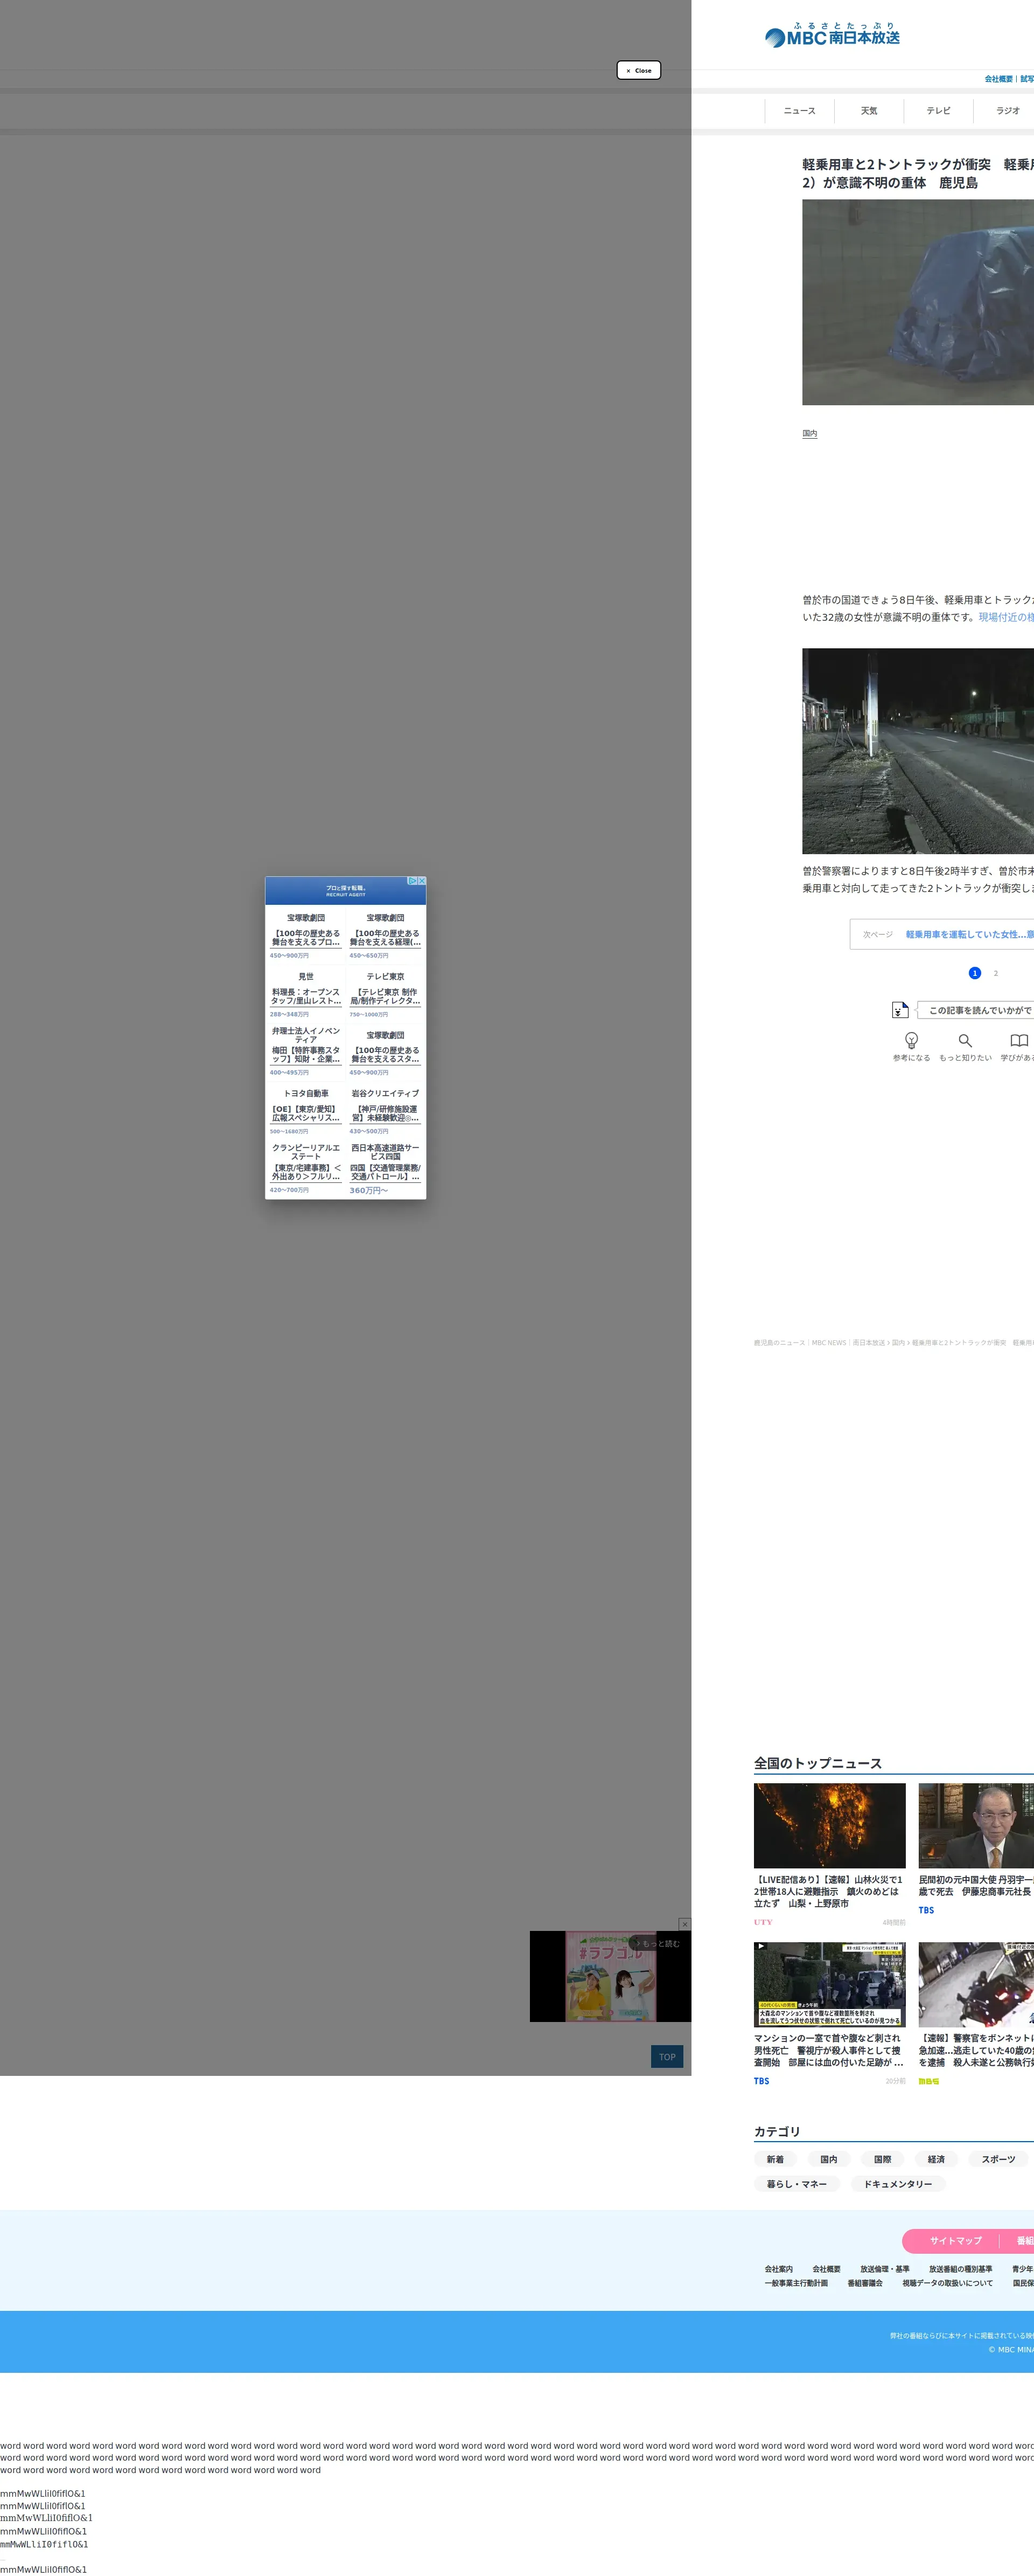Click the dog-face document icon beside the prompt
This screenshot has height=2576, width=1034.
[899, 1010]
